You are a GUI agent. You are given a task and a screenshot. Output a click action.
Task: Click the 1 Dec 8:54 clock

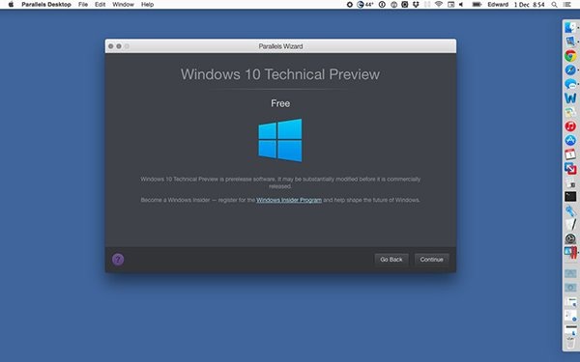[530, 5]
